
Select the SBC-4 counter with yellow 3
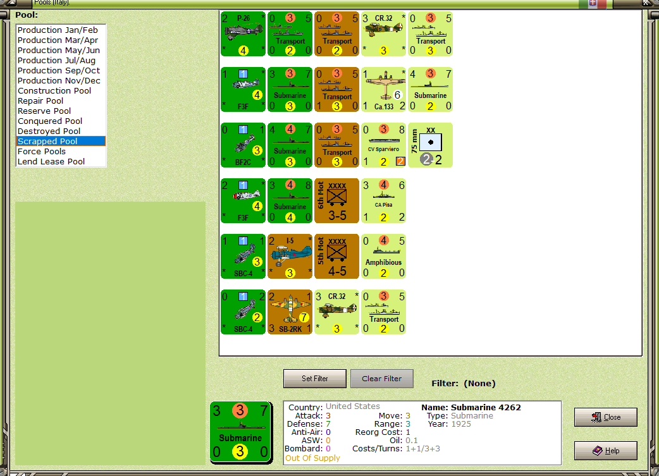243,257
